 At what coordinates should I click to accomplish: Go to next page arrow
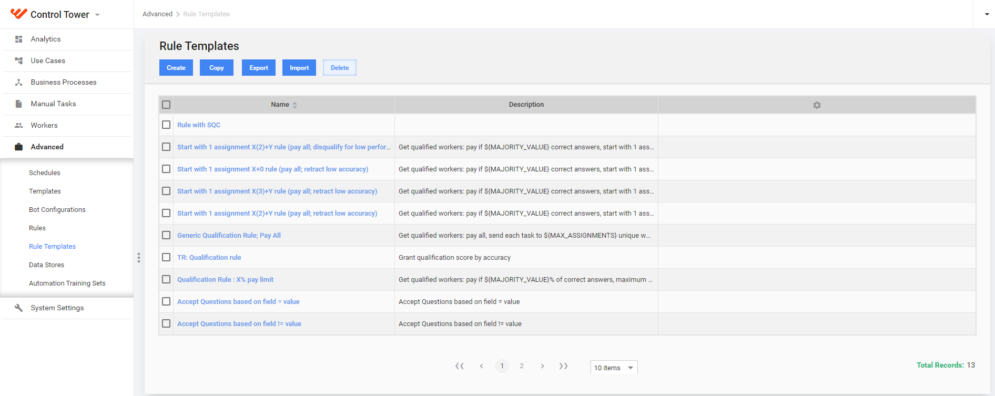[x=542, y=366]
